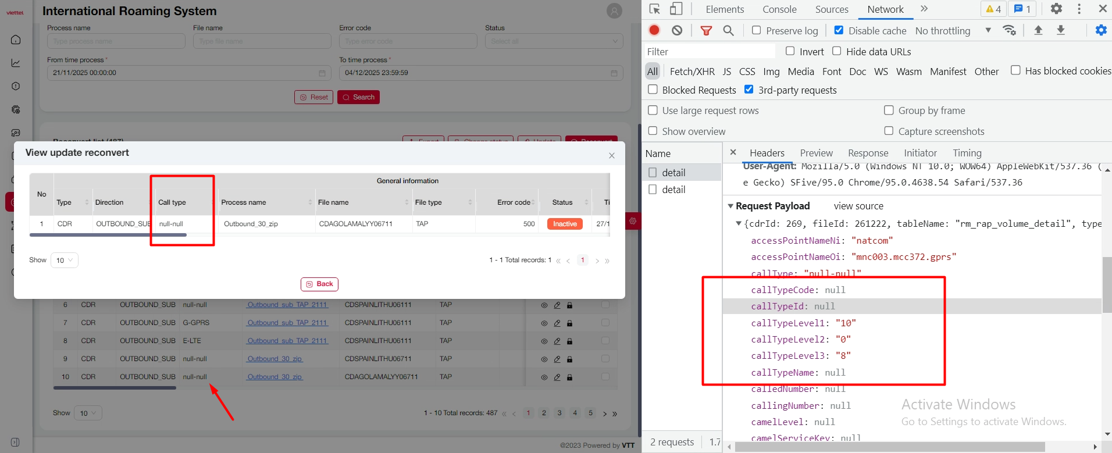Open the No throttling dropdown
Screen dimensions: 1112x453
tap(953, 31)
